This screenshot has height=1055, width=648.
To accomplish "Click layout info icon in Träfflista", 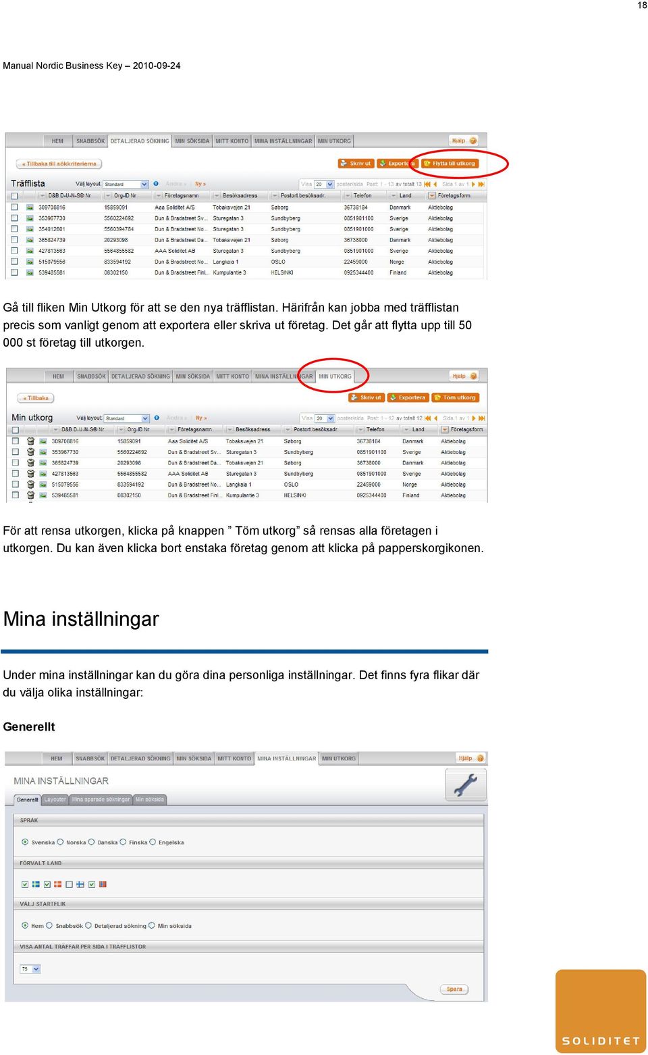I will tap(156, 184).
